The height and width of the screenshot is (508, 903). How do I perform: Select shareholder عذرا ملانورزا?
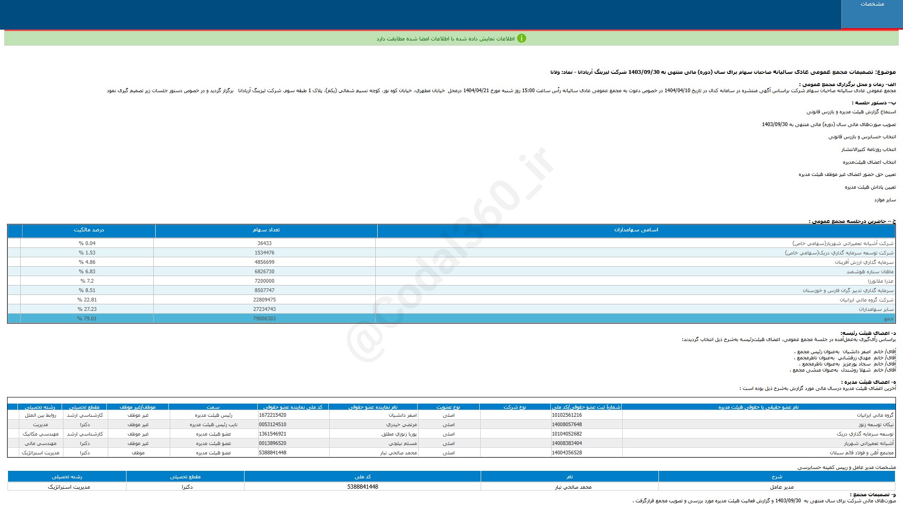pyautogui.click(x=881, y=281)
